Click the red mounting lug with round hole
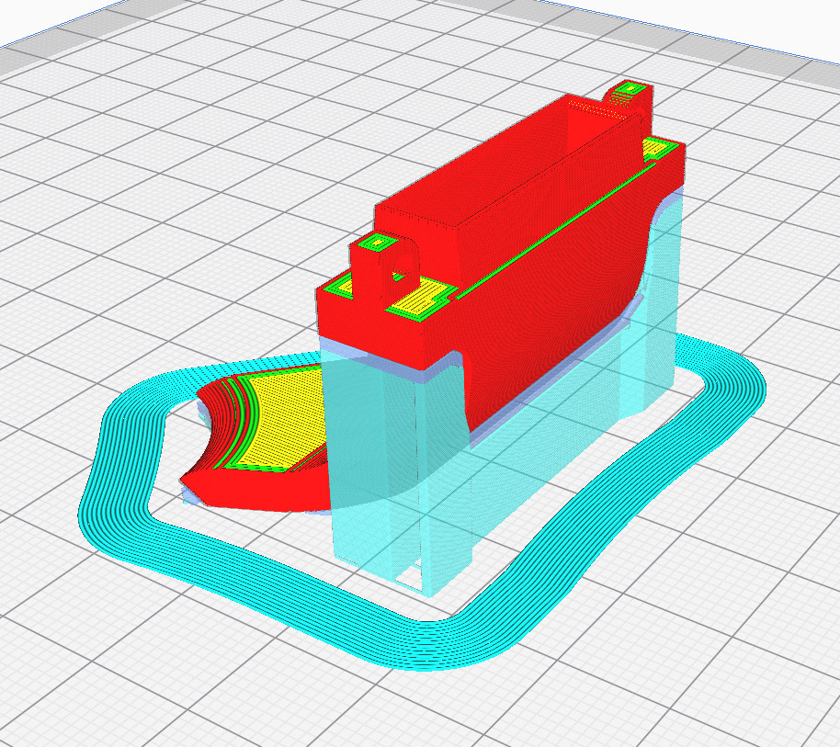This screenshot has height=747, width=840. (383, 265)
